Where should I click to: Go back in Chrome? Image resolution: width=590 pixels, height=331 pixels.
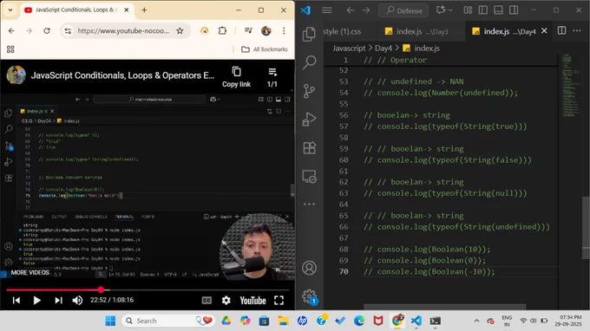pos(11,31)
